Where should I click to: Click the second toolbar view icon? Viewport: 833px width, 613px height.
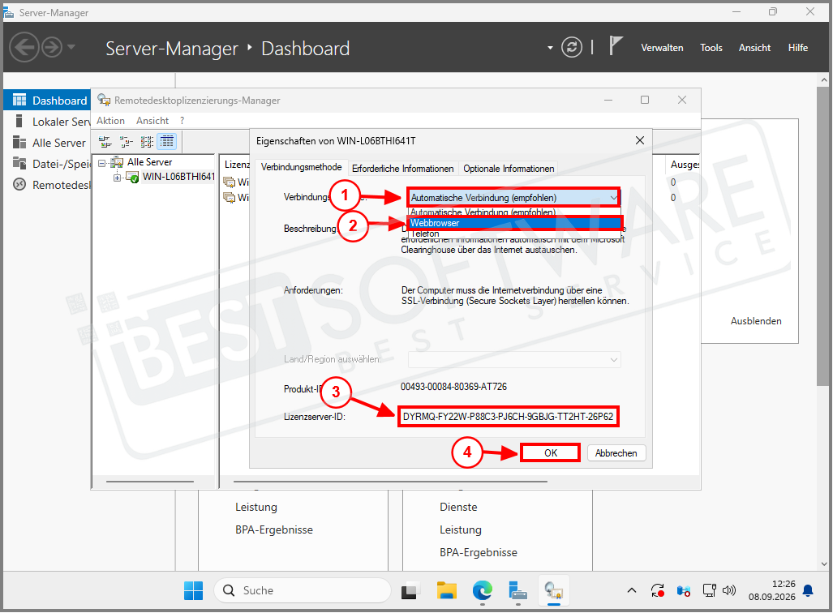pyautogui.click(x=126, y=141)
